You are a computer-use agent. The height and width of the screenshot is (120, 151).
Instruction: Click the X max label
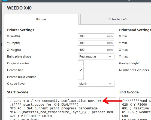tap(123, 50)
